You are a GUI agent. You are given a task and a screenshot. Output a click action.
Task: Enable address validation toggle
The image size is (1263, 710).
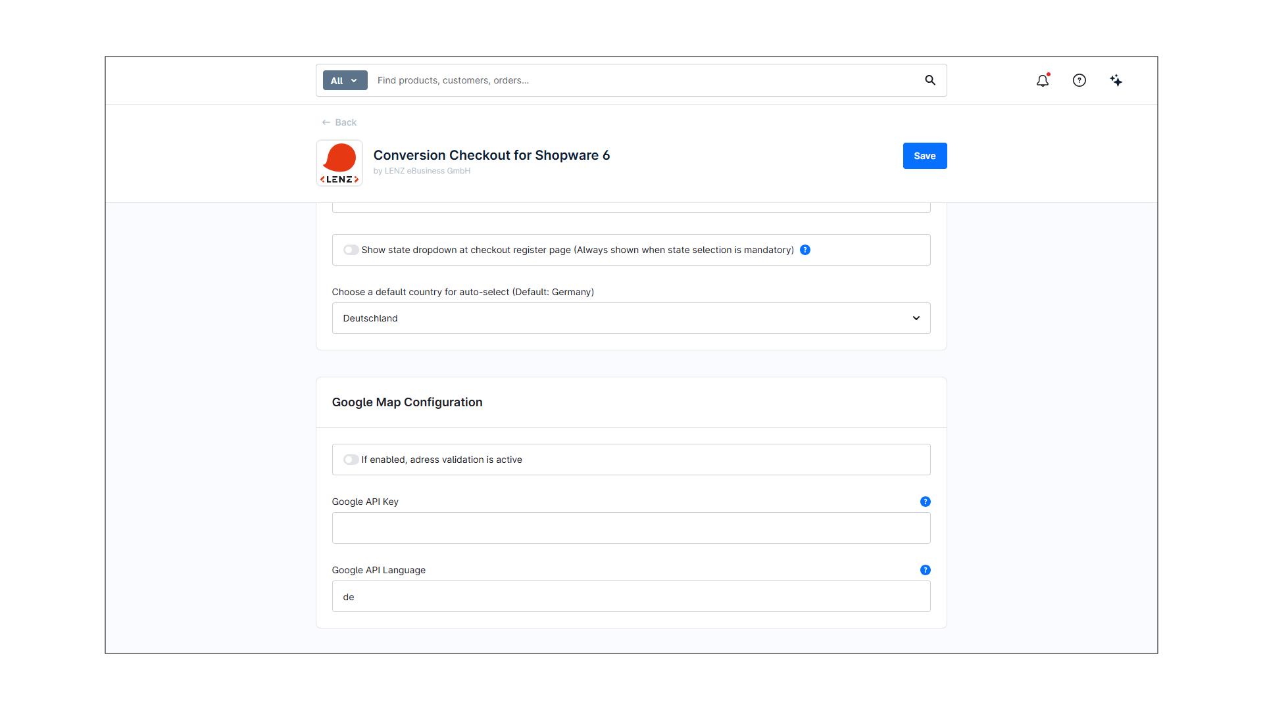351,460
